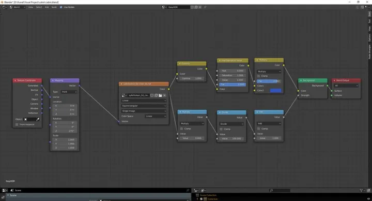Open the Equirectangular projection dropdown
Image resolution: width=372 pixels, height=201 pixels.
(x=144, y=106)
